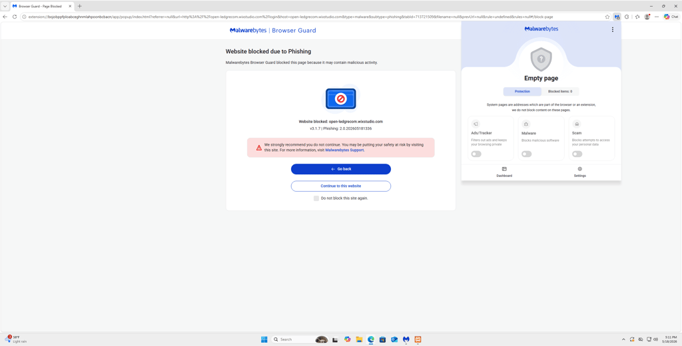Viewport: 682px width, 346px height.
Task: Expand the tab search dropdown arrow
Action: (5, 6)
